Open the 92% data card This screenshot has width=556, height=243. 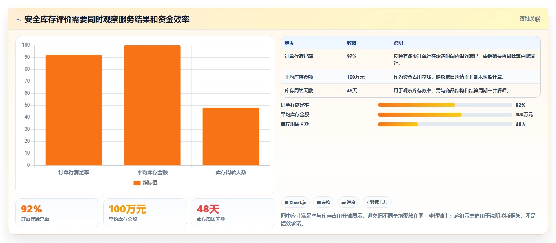pos(57,213)
